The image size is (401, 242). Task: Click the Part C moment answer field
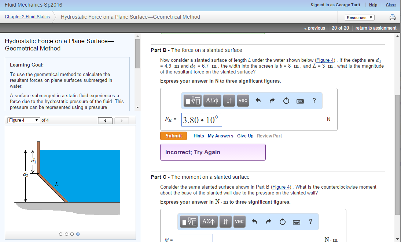click(x=195, y=238)
